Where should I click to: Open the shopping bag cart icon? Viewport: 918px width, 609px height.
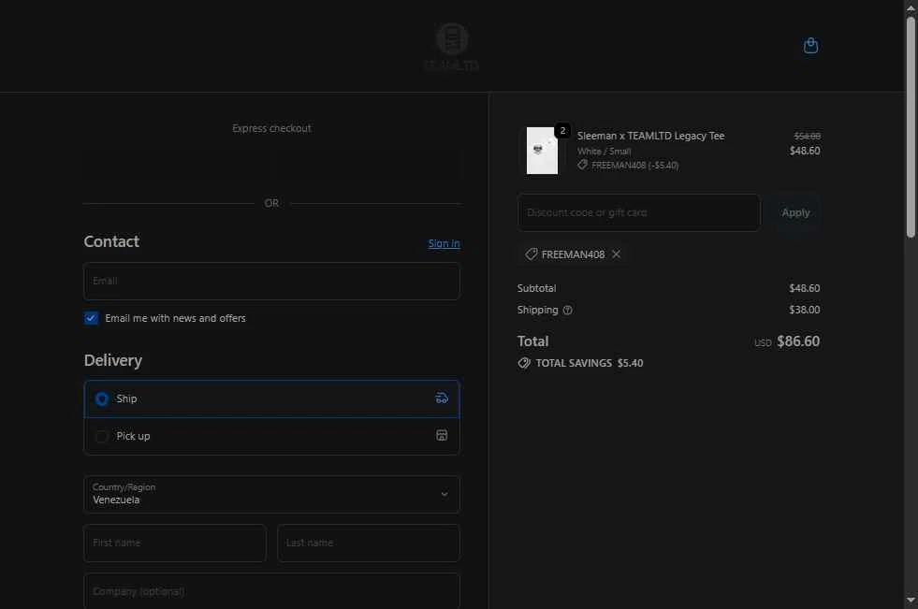click(810, 45)
